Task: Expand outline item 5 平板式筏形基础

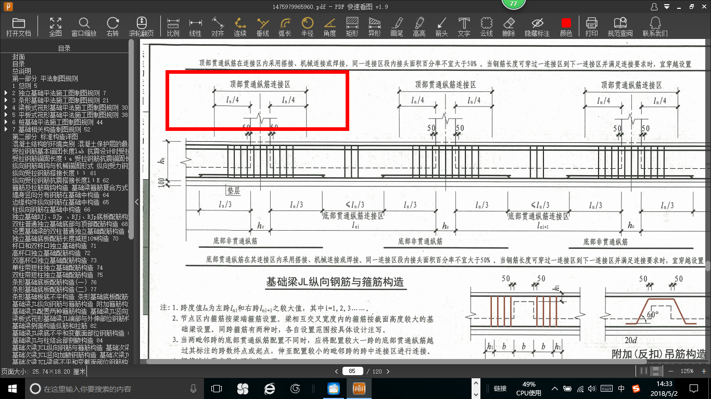Action: click(x=6, y=115)
